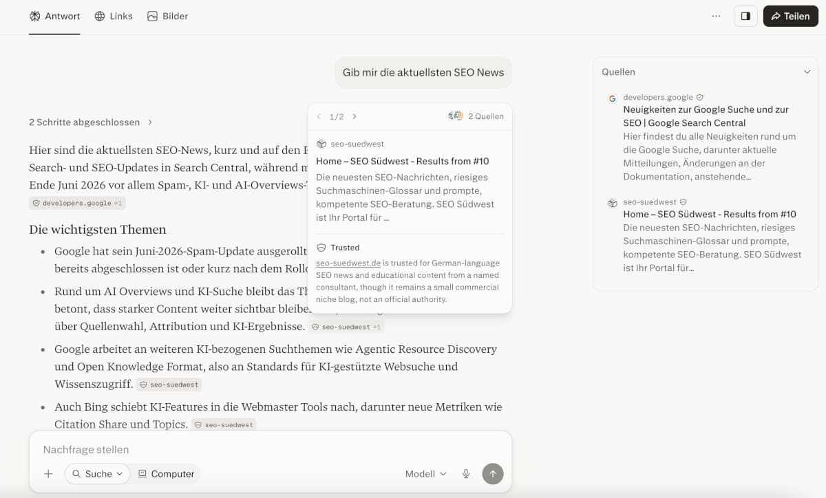Viewport: 826px width, 498px height.
Task: Click the microphone voice input icon
Action: (466, 474)
